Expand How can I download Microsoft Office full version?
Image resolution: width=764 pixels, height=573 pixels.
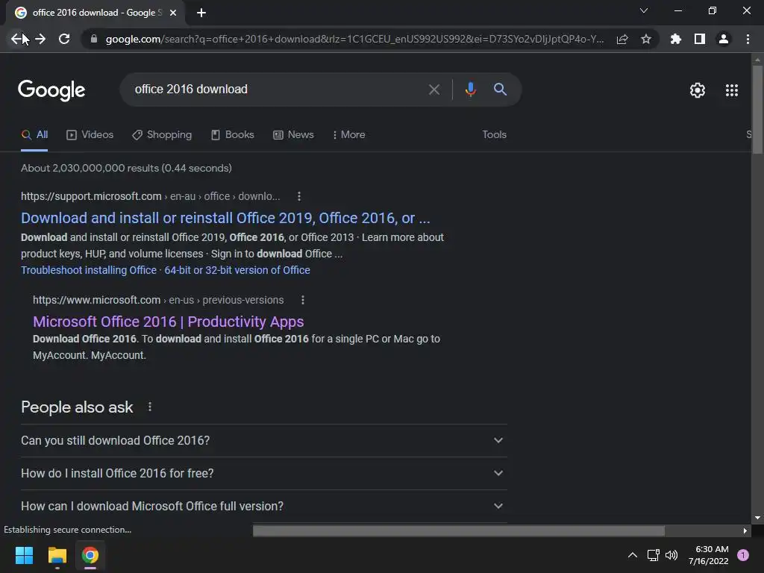[264, 507]
